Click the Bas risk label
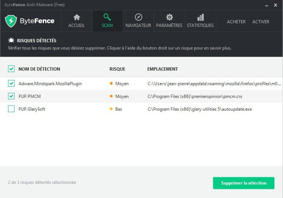Viewport: 283px width, 198px height. [119, 109]
